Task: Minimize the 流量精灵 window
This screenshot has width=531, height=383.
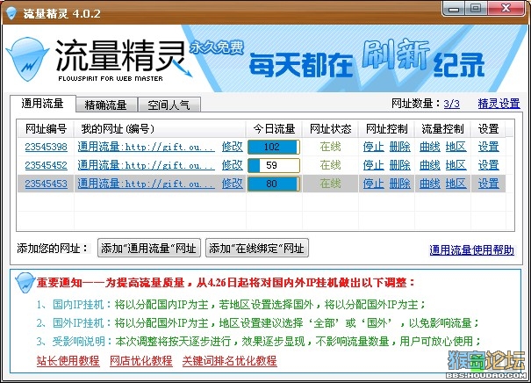Action: tap(454, 9)
